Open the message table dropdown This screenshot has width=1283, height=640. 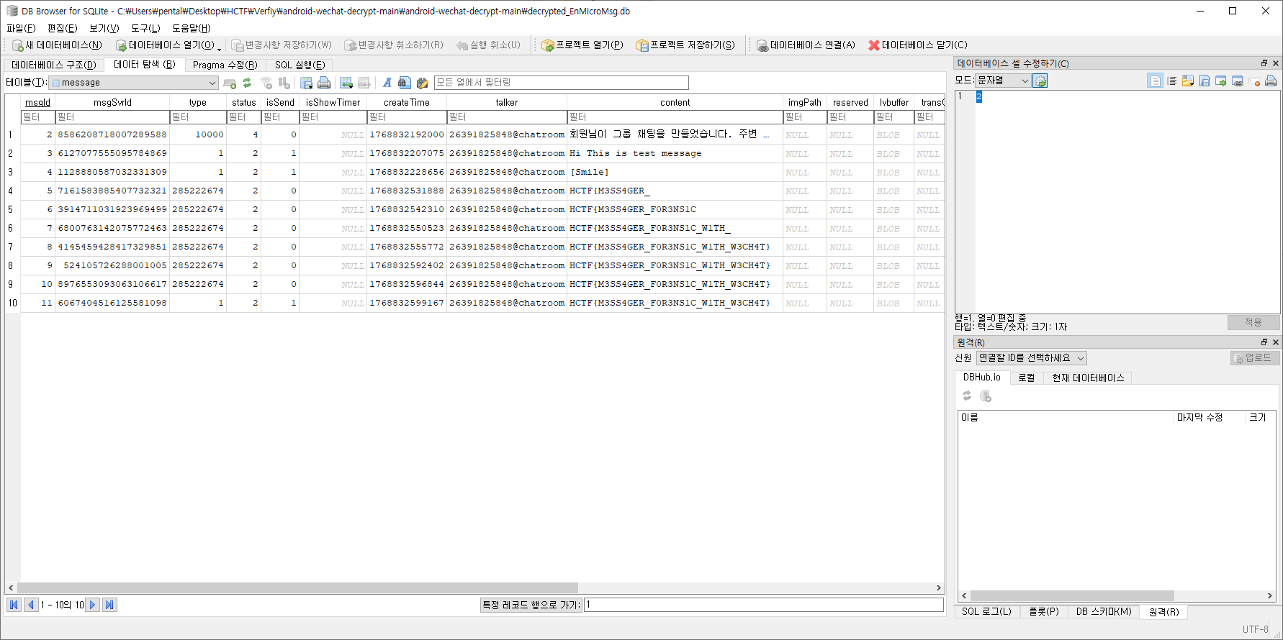coord(133,83)
